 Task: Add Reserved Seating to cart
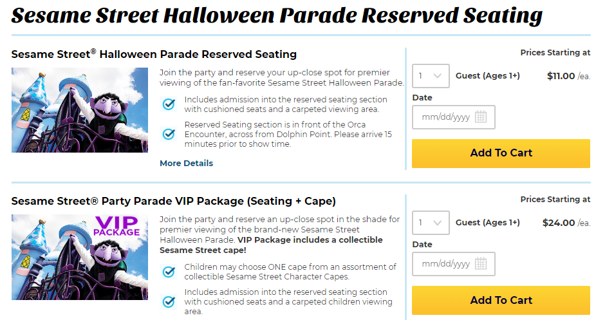coord(501,153)
